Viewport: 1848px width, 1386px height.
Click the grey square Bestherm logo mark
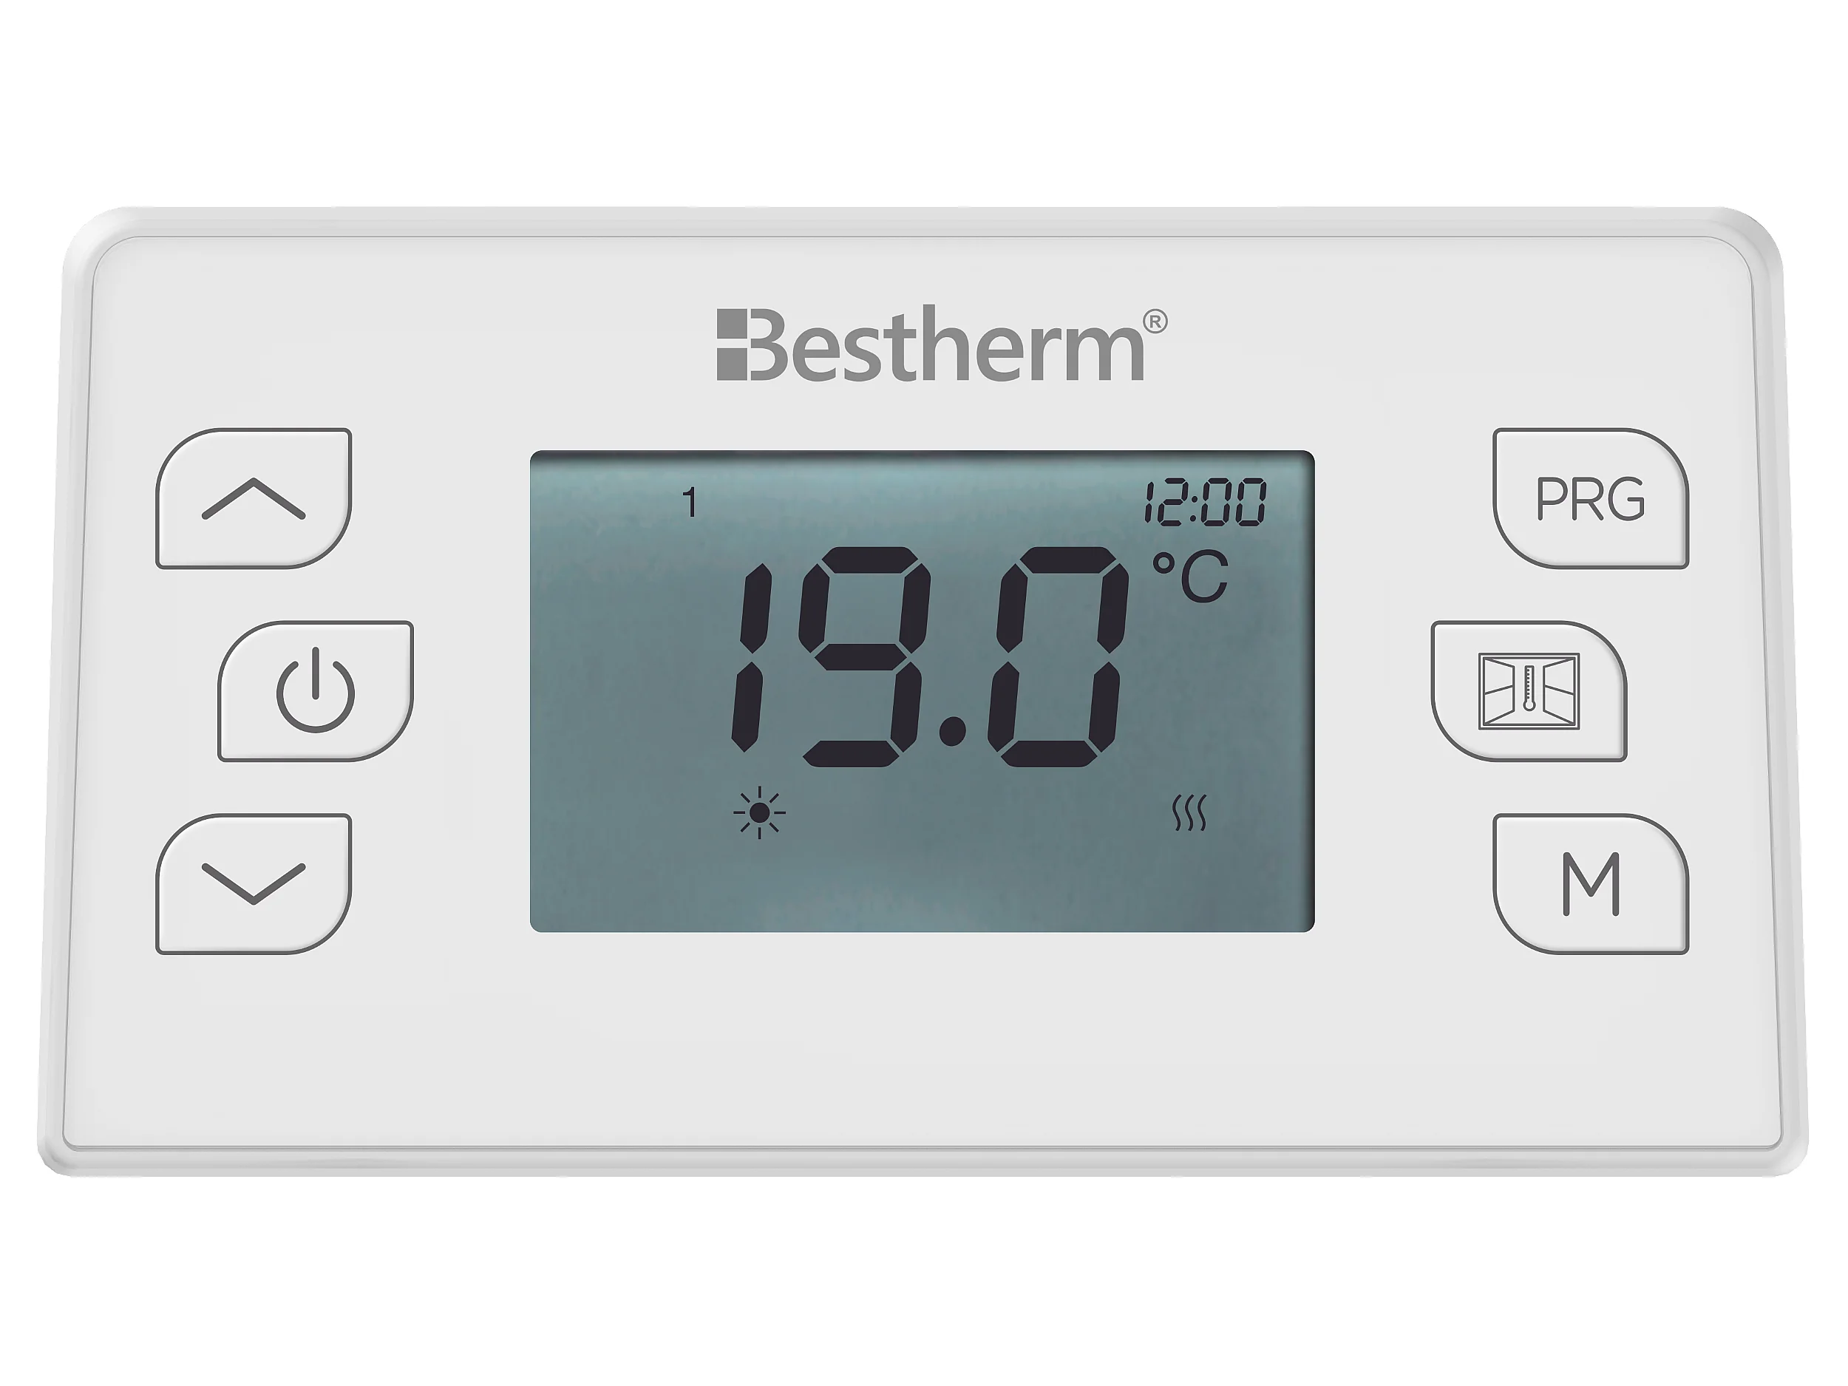coord(733,345)
